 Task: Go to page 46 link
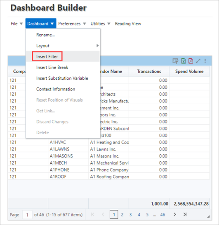[x=162, y=215]
